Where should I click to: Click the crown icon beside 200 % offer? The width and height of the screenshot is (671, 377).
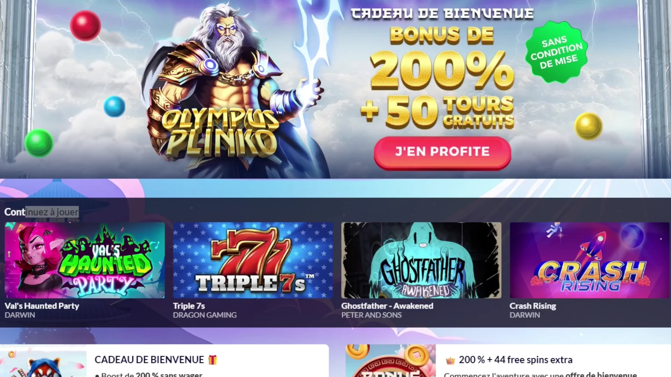(x=450, y=360)
